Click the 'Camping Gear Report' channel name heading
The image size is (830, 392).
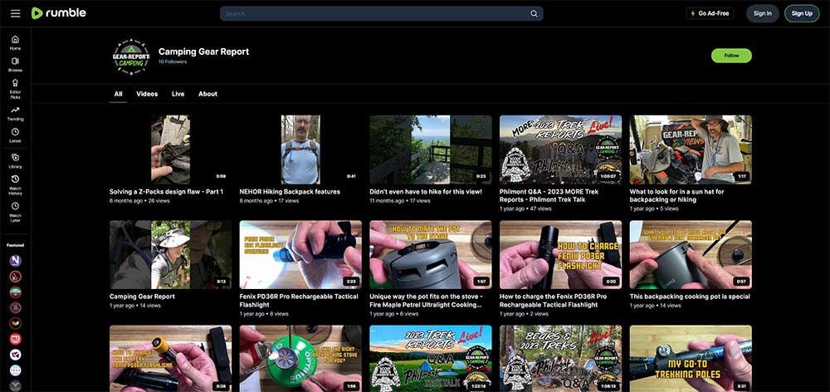pyautogui.click(x=204, y=51)
